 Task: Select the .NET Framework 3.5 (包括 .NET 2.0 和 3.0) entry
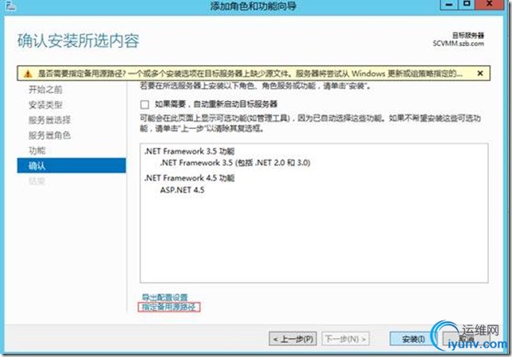(235, 162)
